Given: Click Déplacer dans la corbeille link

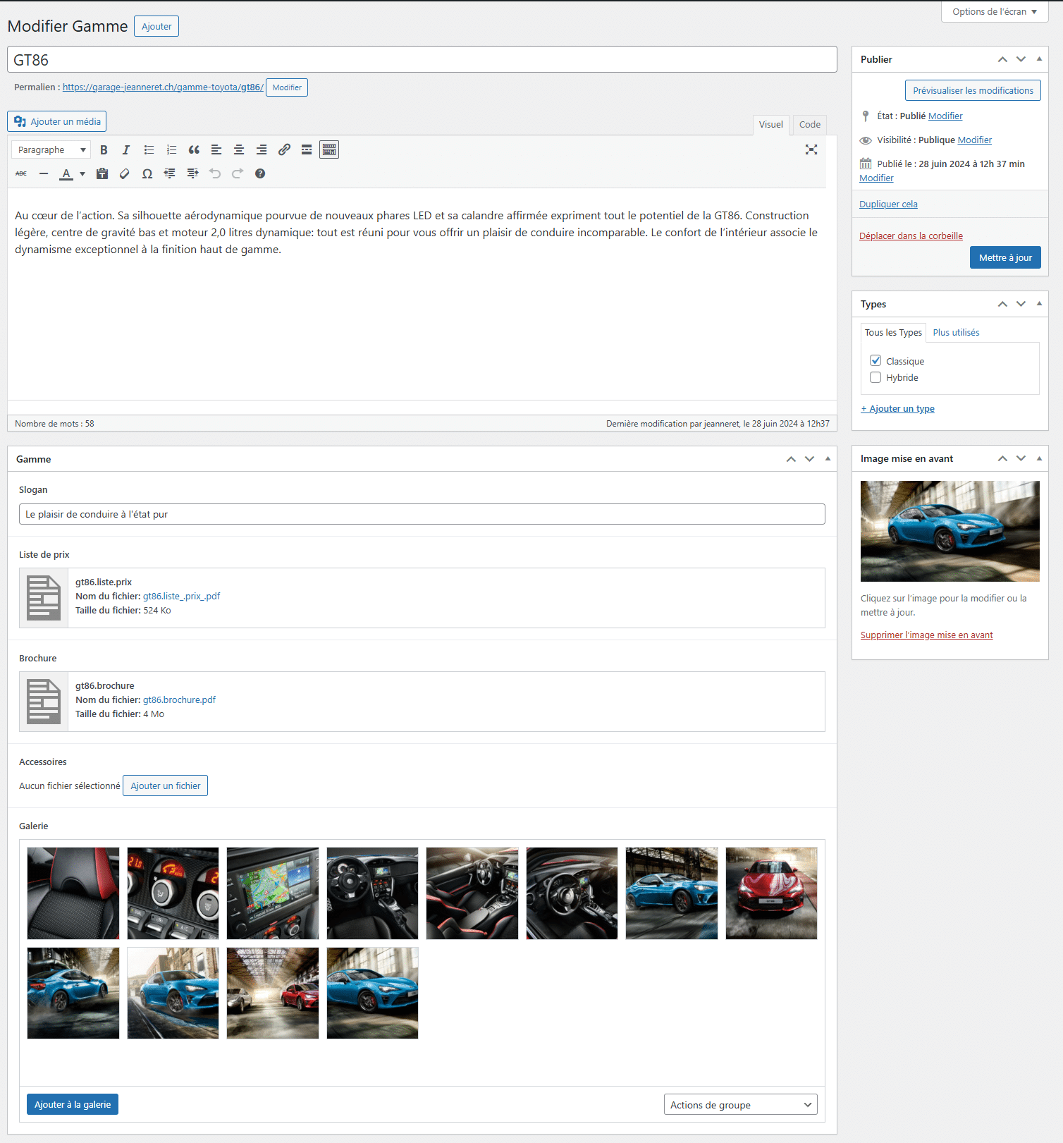Looking at the screenshot, I should (x=911, y=236).
